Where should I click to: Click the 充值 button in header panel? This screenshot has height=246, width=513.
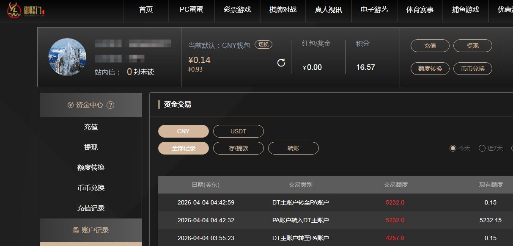point(430,46)
